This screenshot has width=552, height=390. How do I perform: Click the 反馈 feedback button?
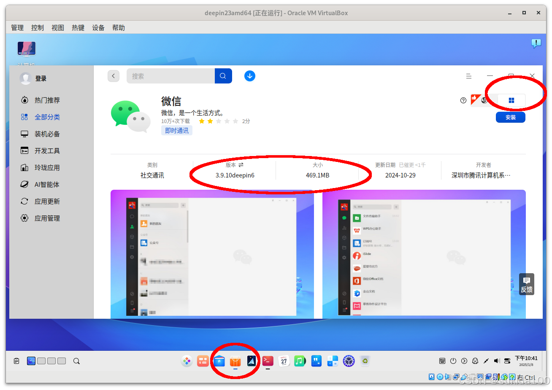pos(527,285)
